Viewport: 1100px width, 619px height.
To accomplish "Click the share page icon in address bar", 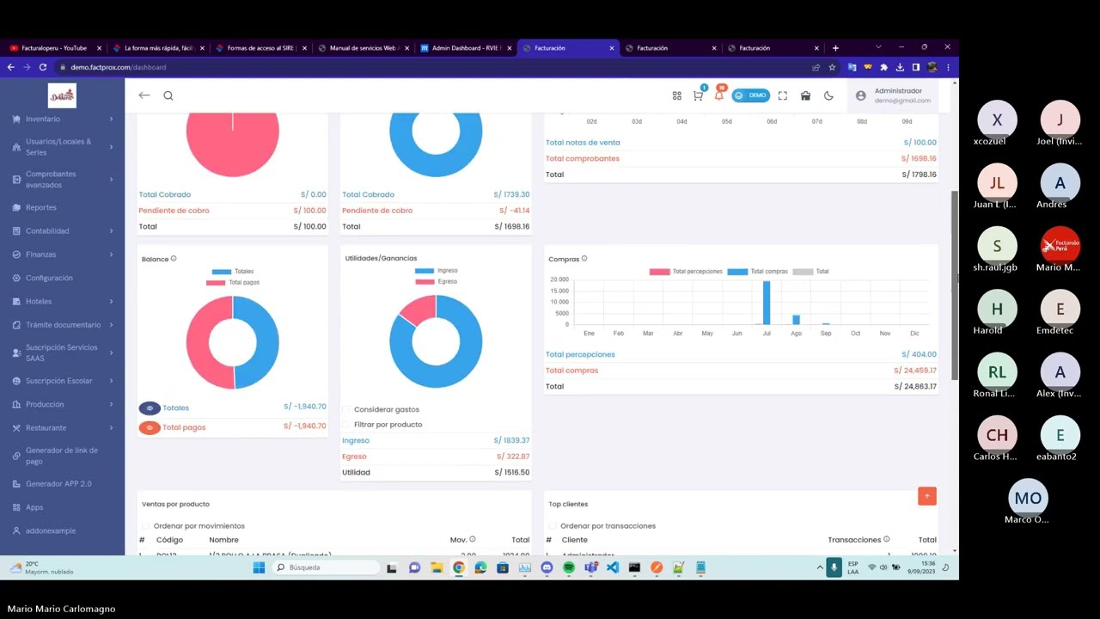I will 816,67.
